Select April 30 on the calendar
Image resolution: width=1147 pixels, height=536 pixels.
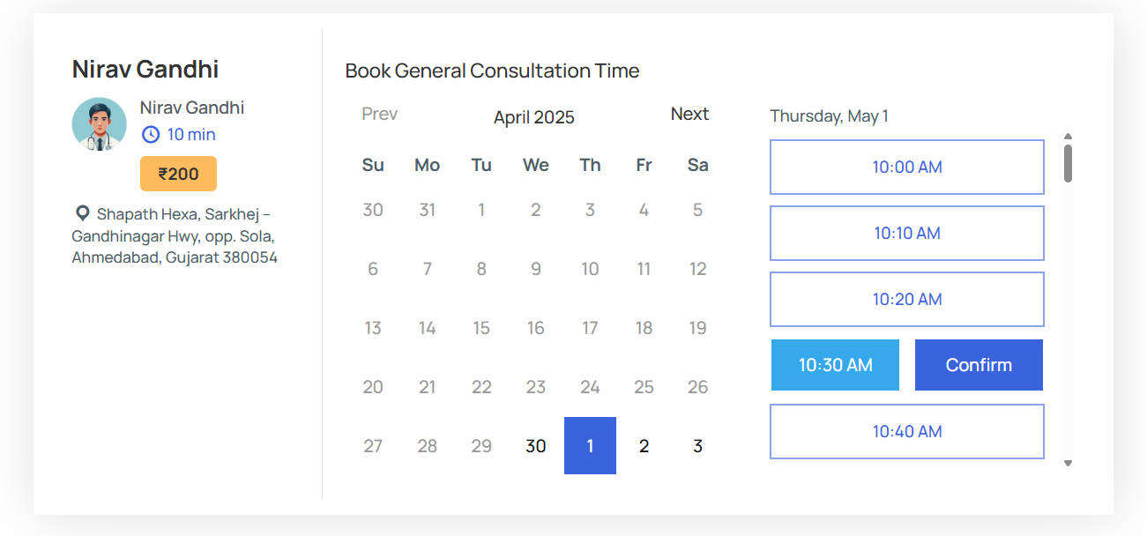536,446
